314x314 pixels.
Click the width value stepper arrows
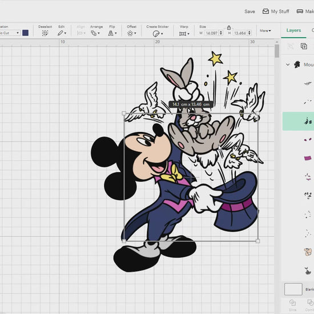tap(221, 33)
